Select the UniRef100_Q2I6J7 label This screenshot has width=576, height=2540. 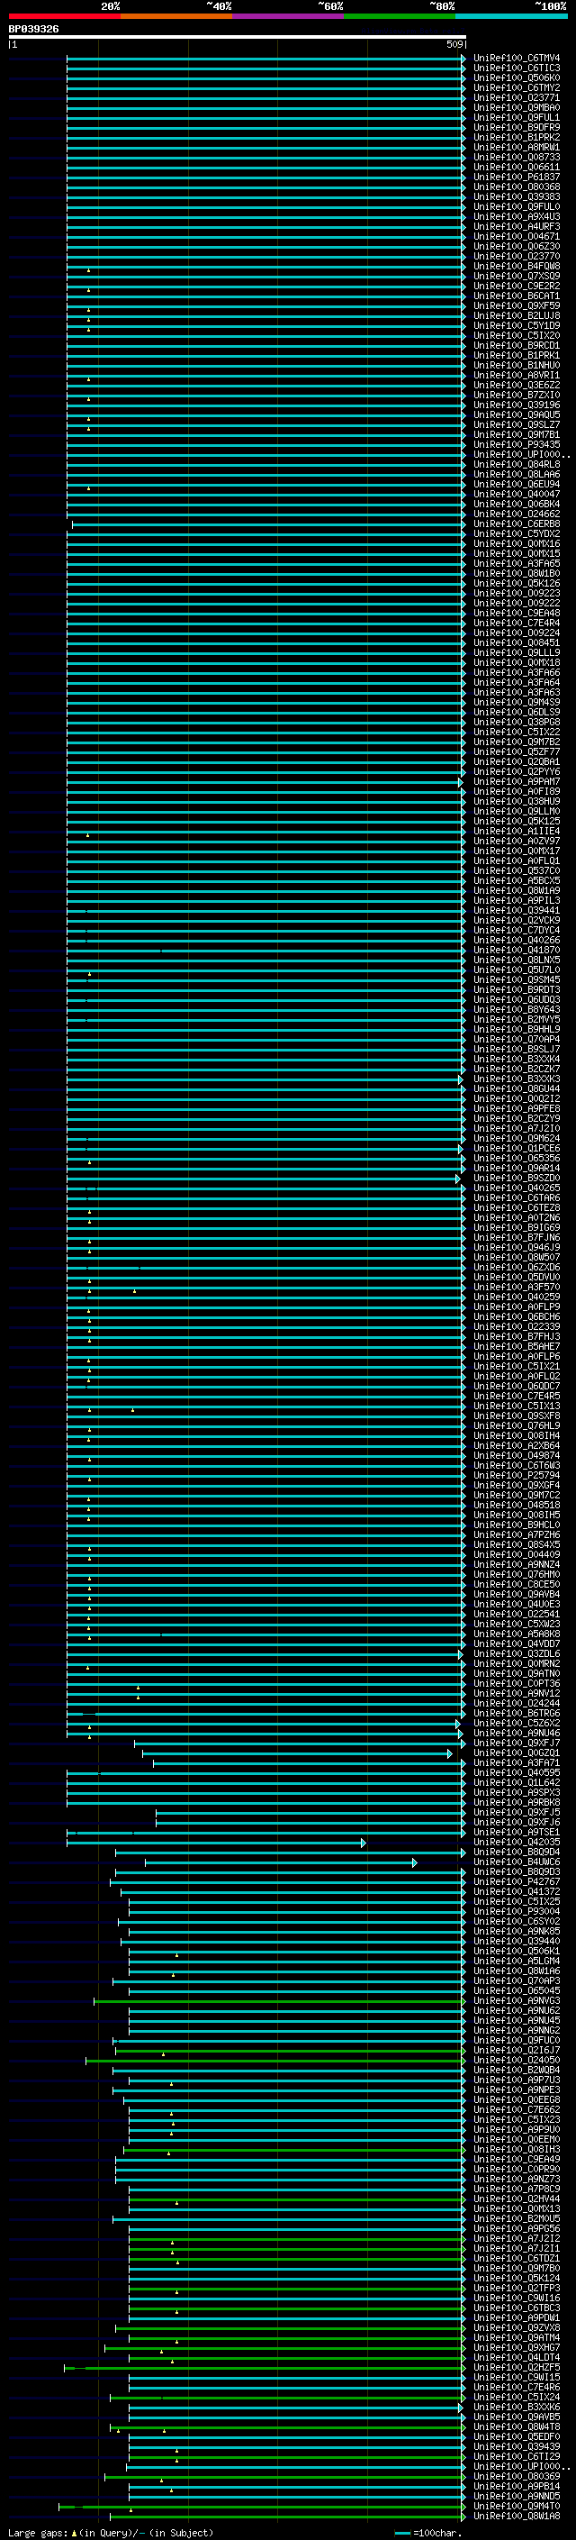pyautogui.click(x=517, y=2050)
